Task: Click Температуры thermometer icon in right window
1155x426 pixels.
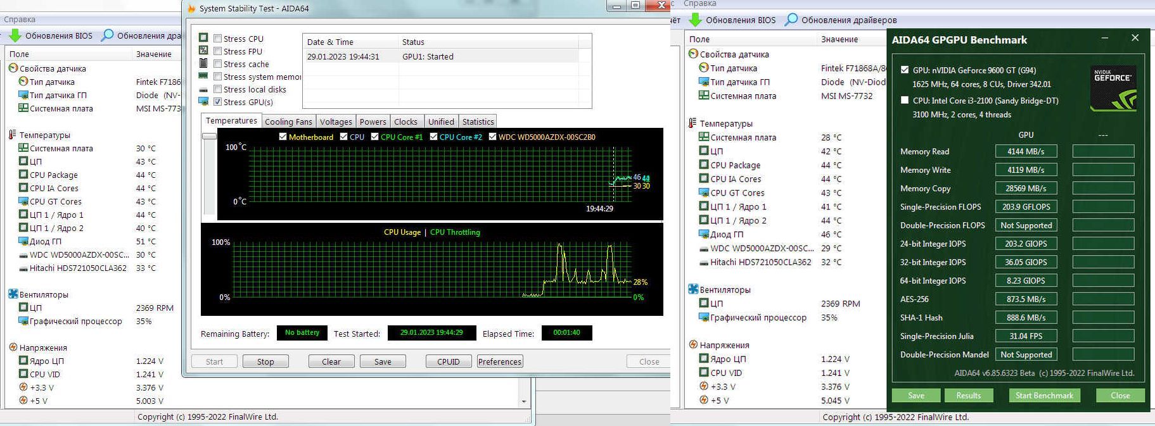Action: (692, 123)
